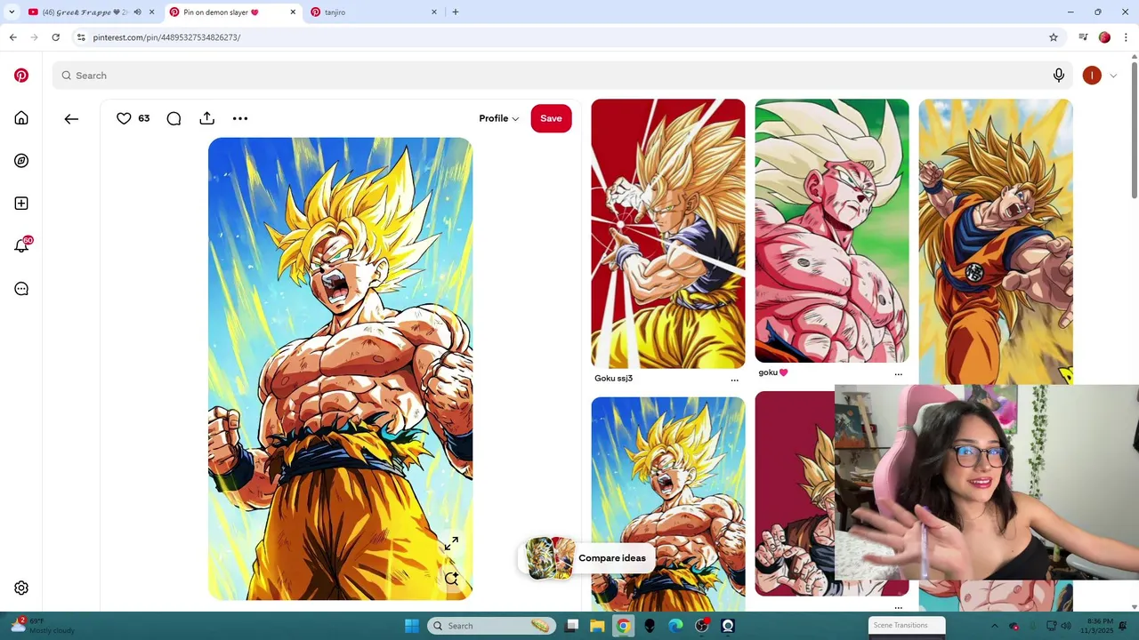Click the visual search icon on pin image
Screen dimensions: 1139x640
[x=451, y=578]
